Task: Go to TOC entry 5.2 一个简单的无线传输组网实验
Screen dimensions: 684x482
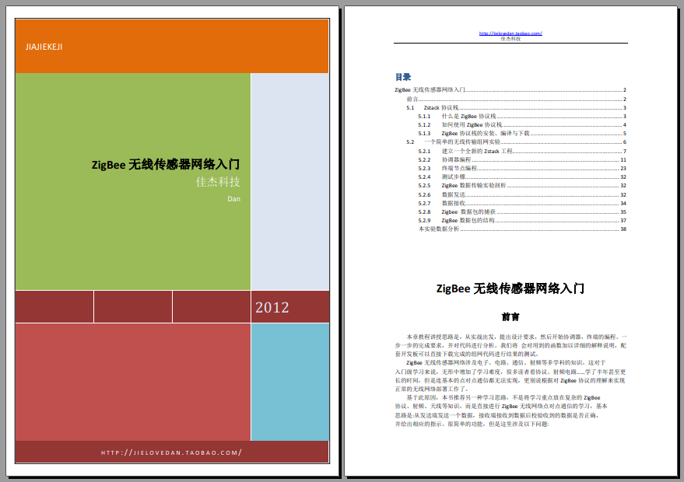Action: (517, 142)
